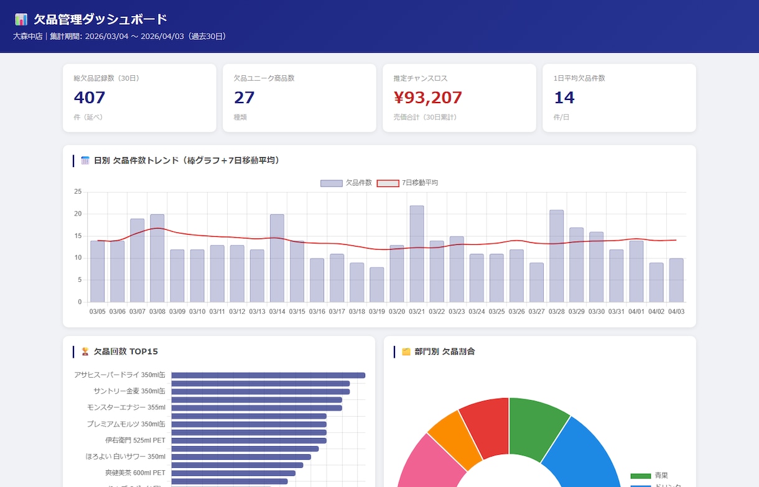The width and height of the screenshot is (759, 487).
Task: Click the 1日平均欠品件数 card label
Action: (x=579, y=78)
